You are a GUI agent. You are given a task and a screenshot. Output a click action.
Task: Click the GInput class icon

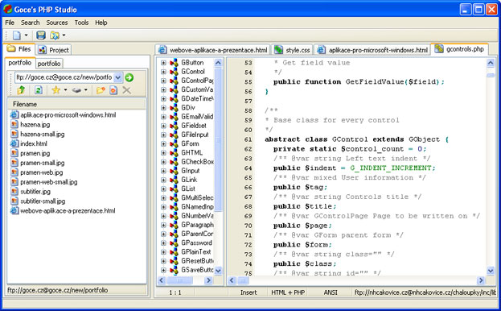[174, 171]
